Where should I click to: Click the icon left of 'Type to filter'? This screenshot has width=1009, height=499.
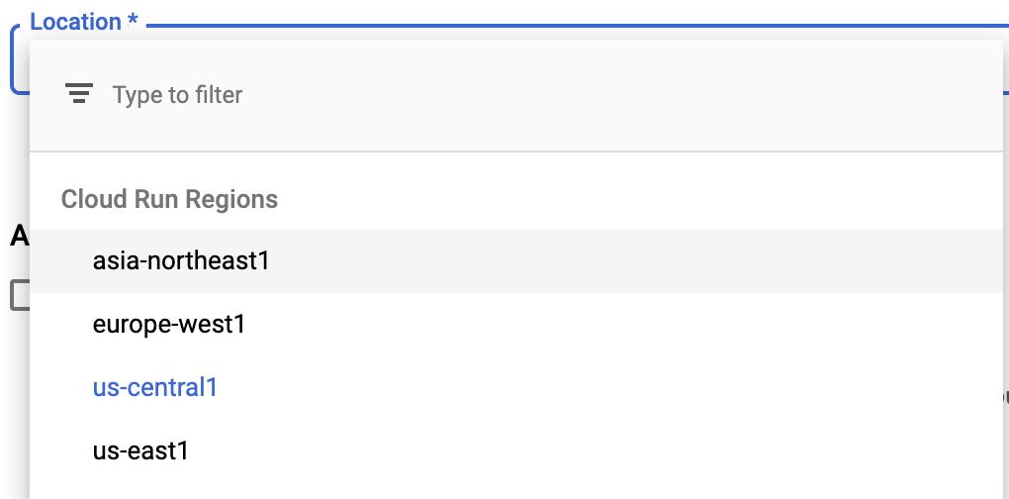tap(78, 95)
